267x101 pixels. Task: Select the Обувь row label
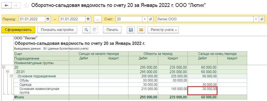click(x=41, y=80)
